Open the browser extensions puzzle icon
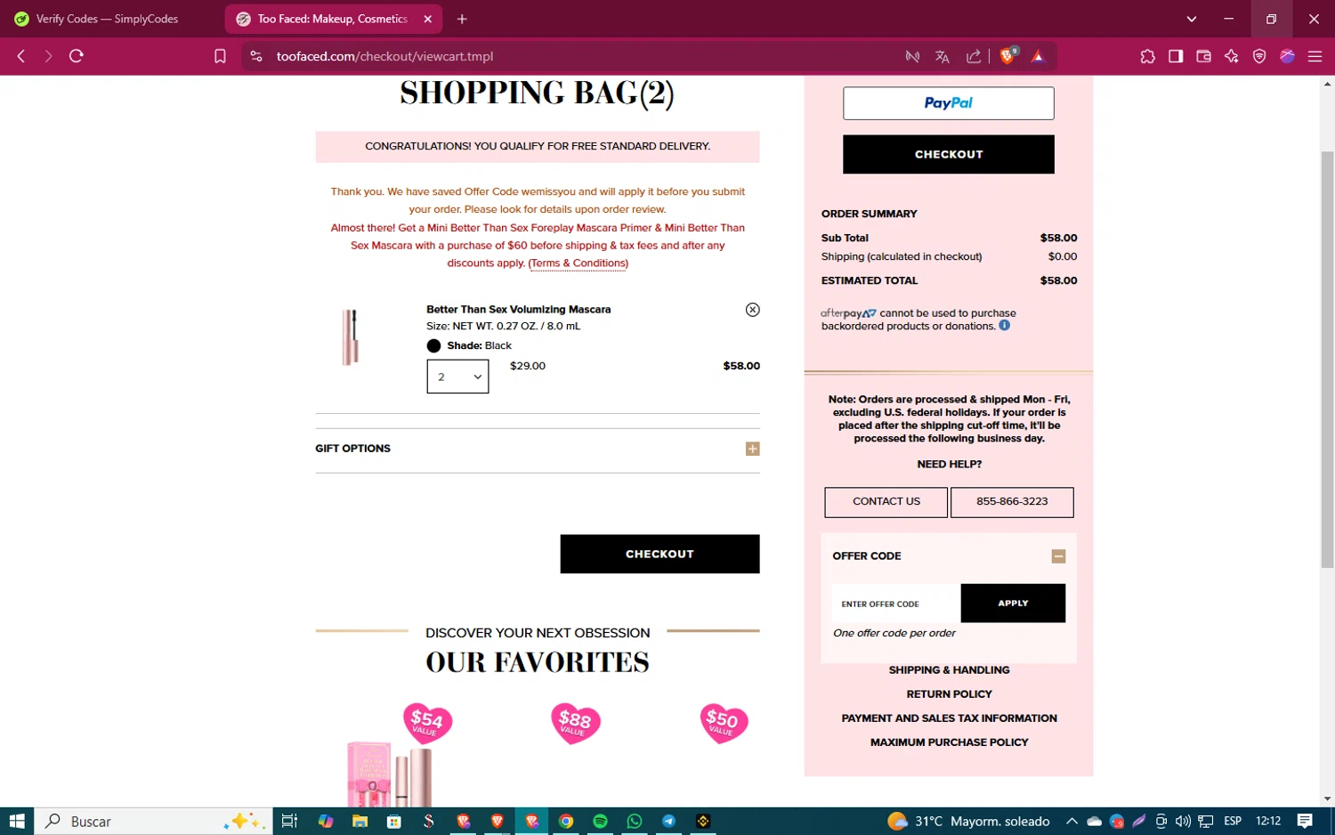This screenshot has height=835, width=1335. point(1147,56)
